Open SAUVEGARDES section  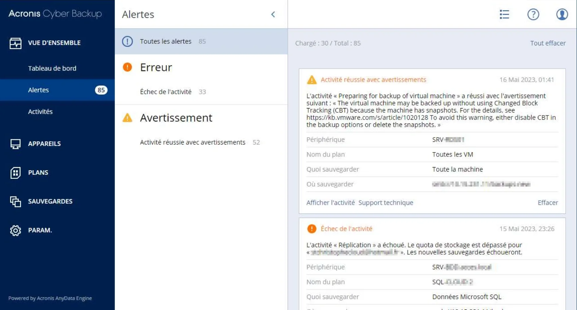50,201
